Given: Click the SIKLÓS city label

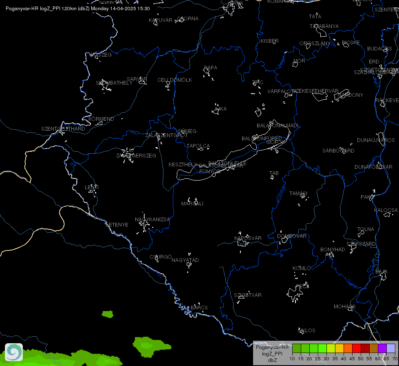Looking at the screenshot, I should [x=306, y=330].
